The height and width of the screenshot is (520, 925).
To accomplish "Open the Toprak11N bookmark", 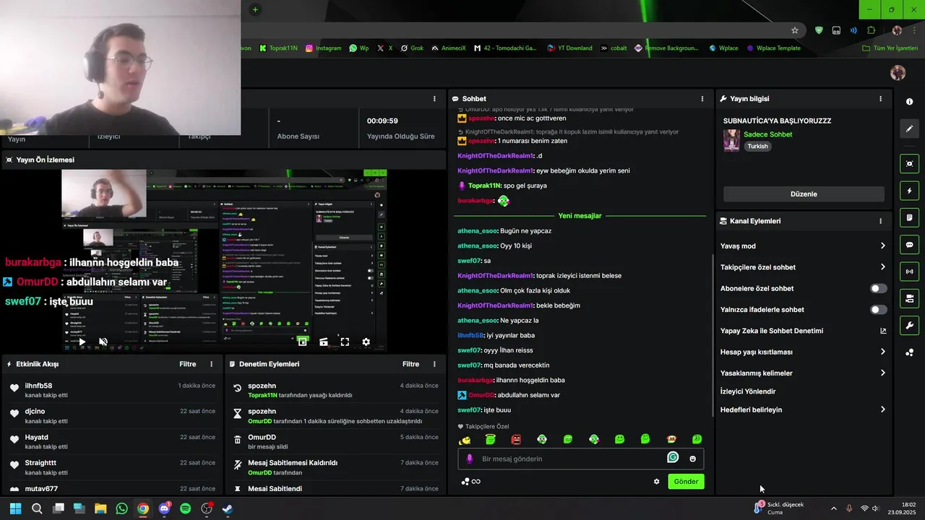I will [x=278, y=48].
